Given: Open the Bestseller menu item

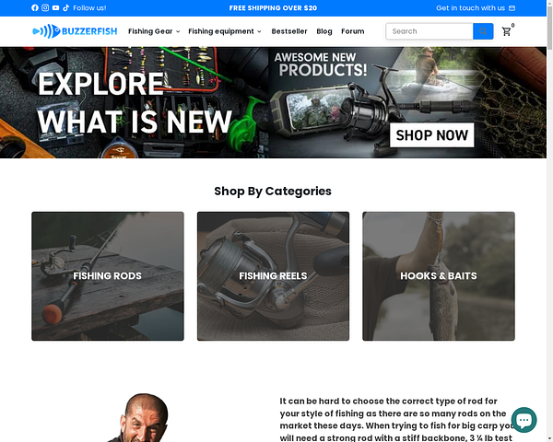Looking at the screenshot, I should point(289,31).
